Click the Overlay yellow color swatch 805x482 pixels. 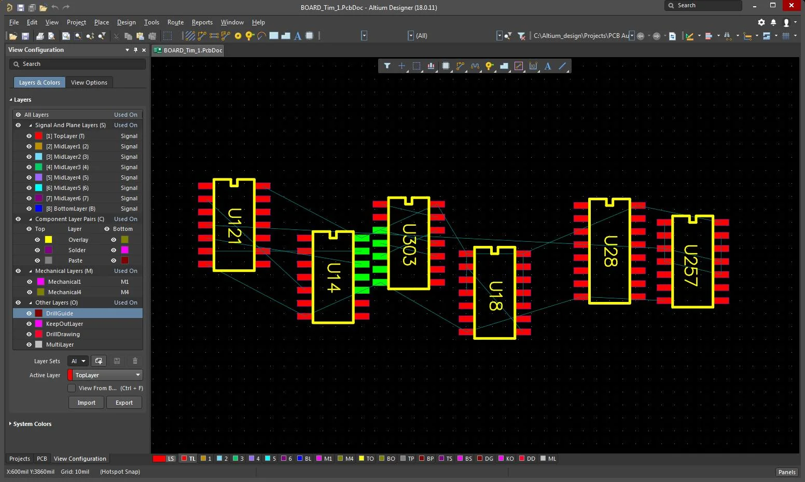tap(48, 239)
